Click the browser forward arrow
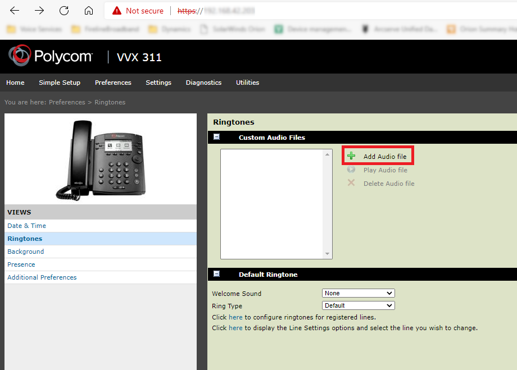 coord(39,11)
